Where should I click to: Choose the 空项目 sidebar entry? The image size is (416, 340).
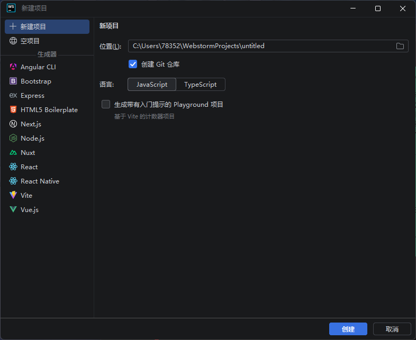(47, 41)
